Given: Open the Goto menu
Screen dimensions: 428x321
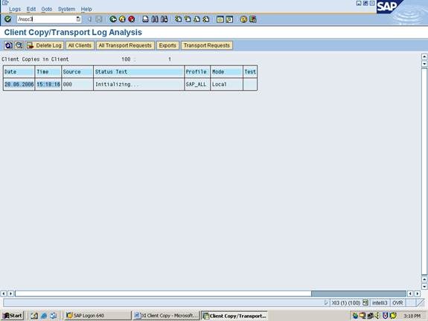Looking at the screenshot, I should (x=47, y=9).
